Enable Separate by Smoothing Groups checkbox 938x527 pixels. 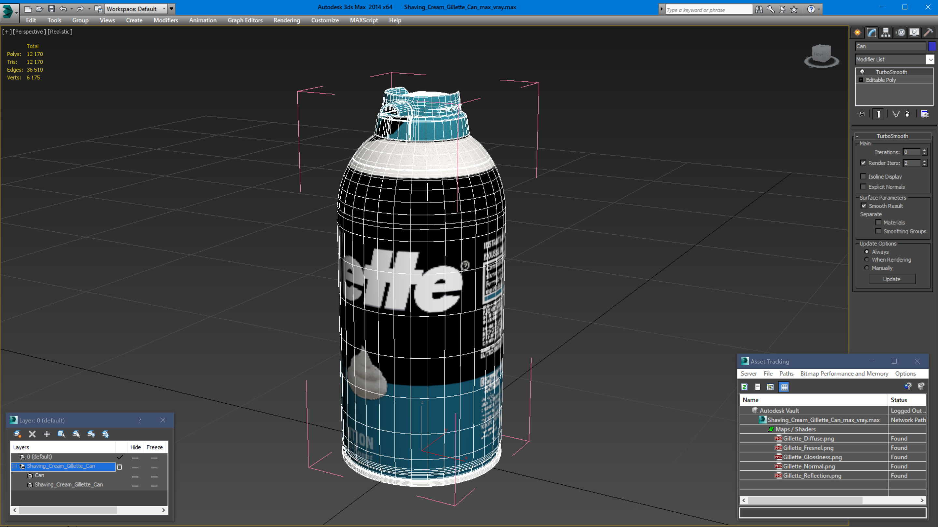click(878, 231)
